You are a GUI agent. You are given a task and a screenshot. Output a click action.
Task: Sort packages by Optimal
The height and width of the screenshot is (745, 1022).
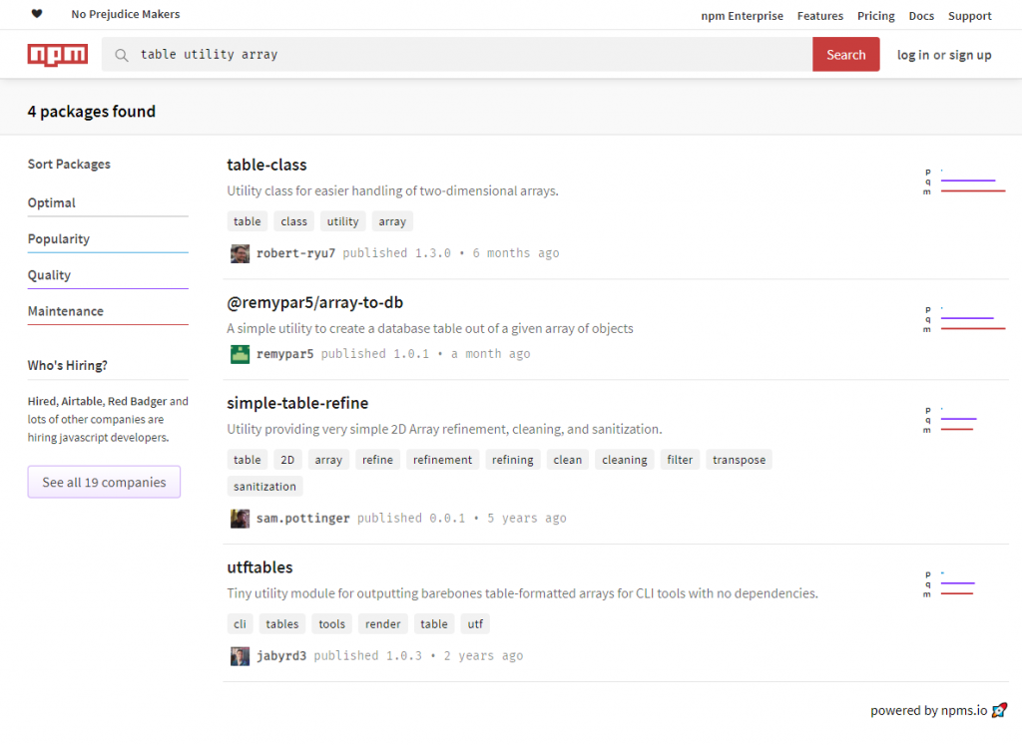point(108,203)
